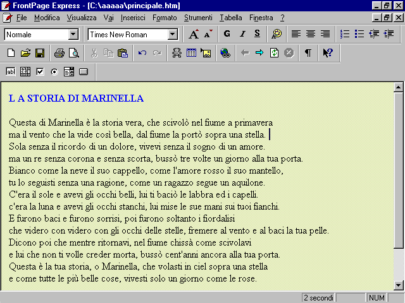Insert image icon
The height and width of the screenshot is (303, 405).
(206, 53)
